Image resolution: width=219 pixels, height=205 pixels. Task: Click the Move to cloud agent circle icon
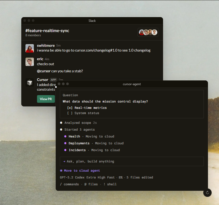61,171
